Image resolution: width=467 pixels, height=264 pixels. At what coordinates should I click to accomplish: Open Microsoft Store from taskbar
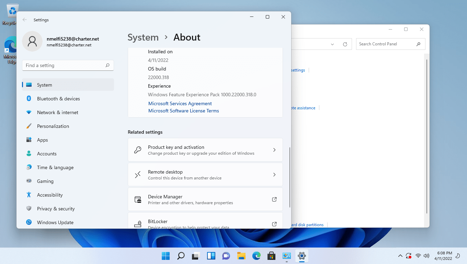click(x=271, y=256)
